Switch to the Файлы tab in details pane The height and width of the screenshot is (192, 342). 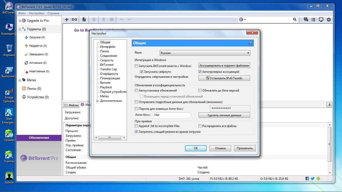tap(71, 105)
